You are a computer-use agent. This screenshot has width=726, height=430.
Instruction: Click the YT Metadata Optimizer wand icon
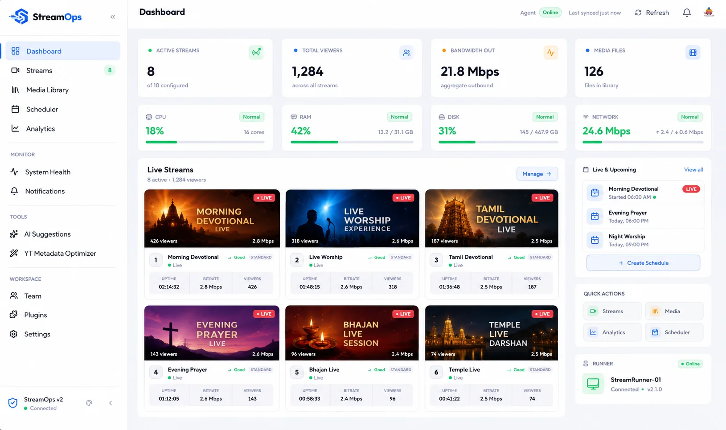coord(14,253)
